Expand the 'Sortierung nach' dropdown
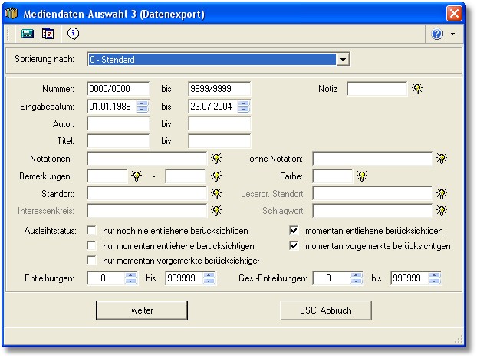Image resolution: width=477 pixels, height=358 pixels. [x=343, y=59]
